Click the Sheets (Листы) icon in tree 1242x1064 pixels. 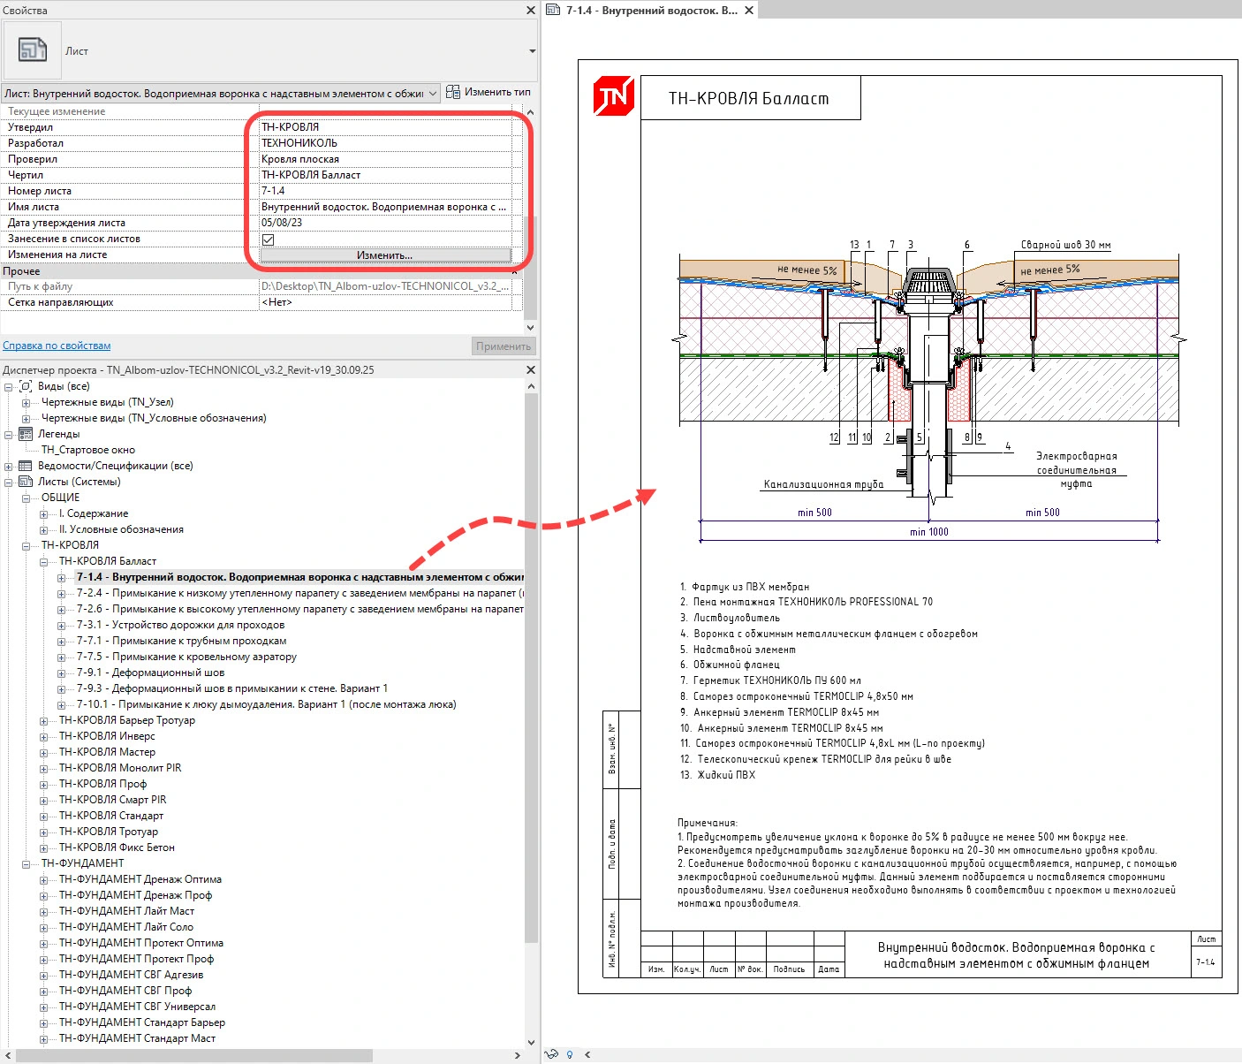tap(26, 482)
